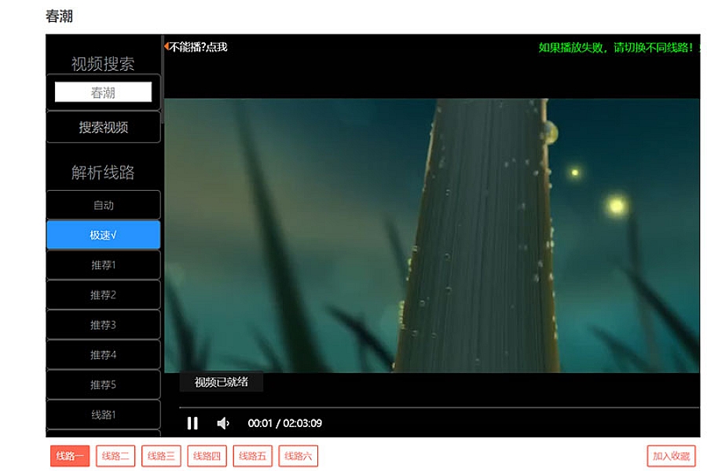Switch to the 推荐5 route
The height and width of the screenshot is (471, 707).
coord(103,385)
